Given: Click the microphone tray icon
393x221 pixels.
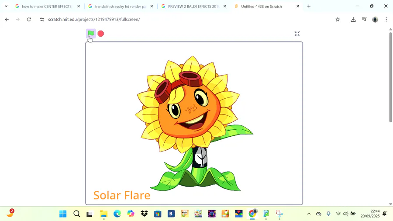Looking at the screenshot, I should coord(328,214).
